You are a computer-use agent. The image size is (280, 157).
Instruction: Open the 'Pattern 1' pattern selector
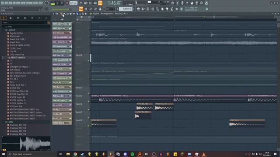pyautogui.click(x=126, y=9)
